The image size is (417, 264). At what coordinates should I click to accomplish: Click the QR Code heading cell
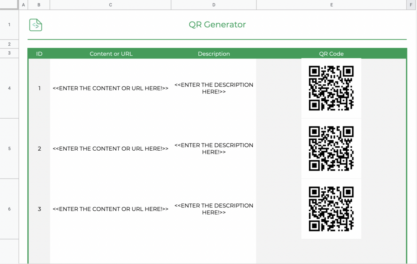click(332, 54)
